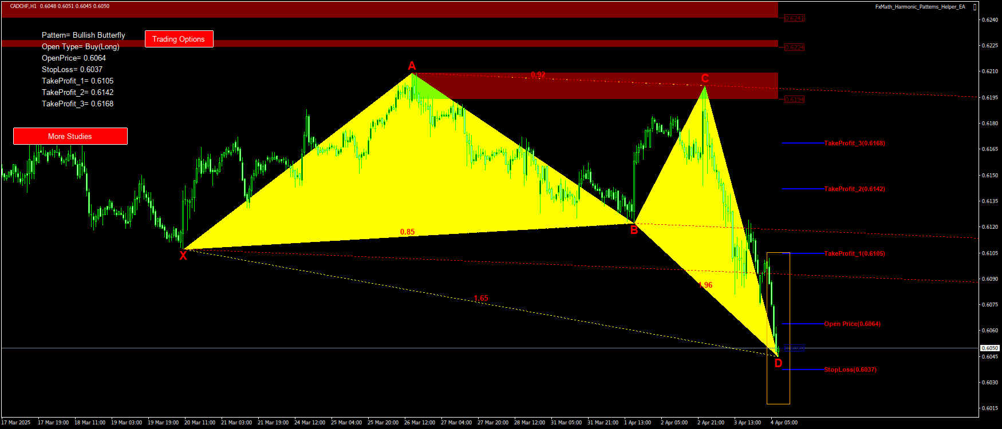
Task: Click the EA status icon beside FxMath_Harmonic_Patterns_Helper_EA
Action: [x=975, y=7]
